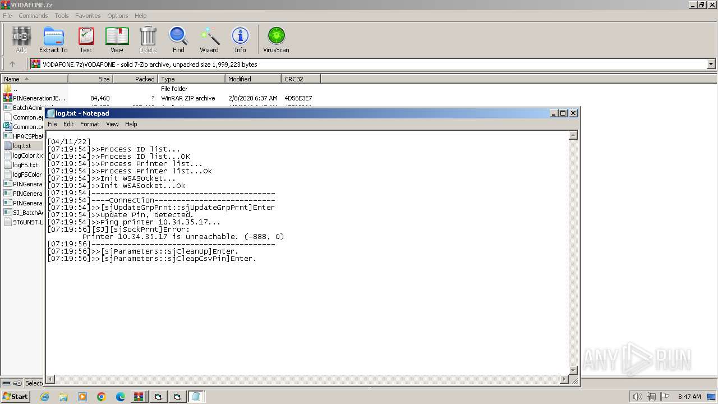Select the Common.ep file entry

point(23,117)
